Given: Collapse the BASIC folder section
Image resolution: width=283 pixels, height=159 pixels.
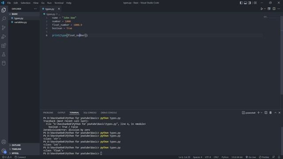Looking at the screenshot, I should pyautogui.click(x=24, y=14).
